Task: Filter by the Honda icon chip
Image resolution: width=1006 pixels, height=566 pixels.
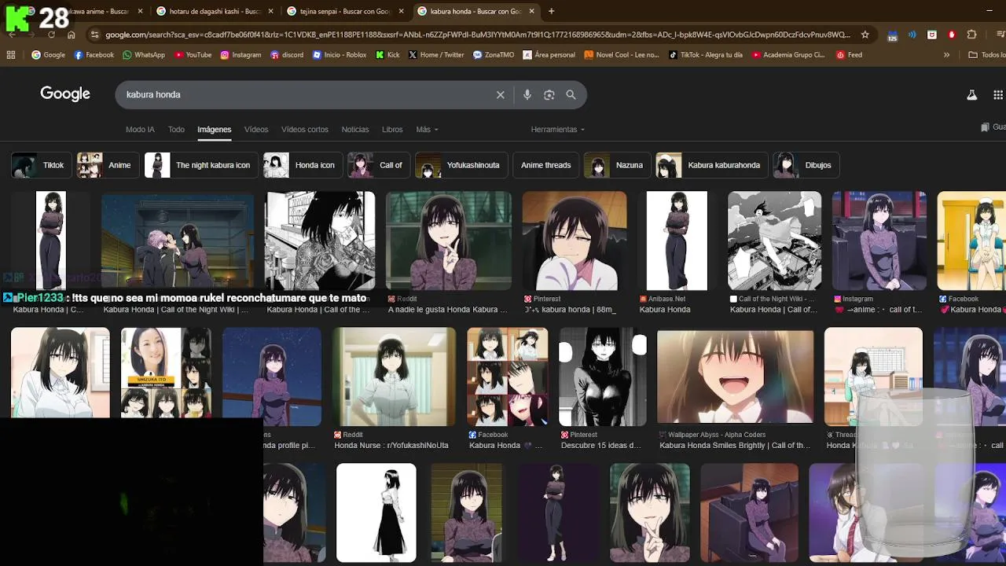Action: pos(303,165)
